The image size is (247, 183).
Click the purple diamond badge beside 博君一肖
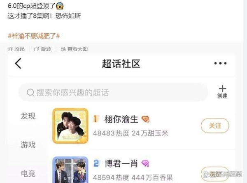[x=145, y=163]
